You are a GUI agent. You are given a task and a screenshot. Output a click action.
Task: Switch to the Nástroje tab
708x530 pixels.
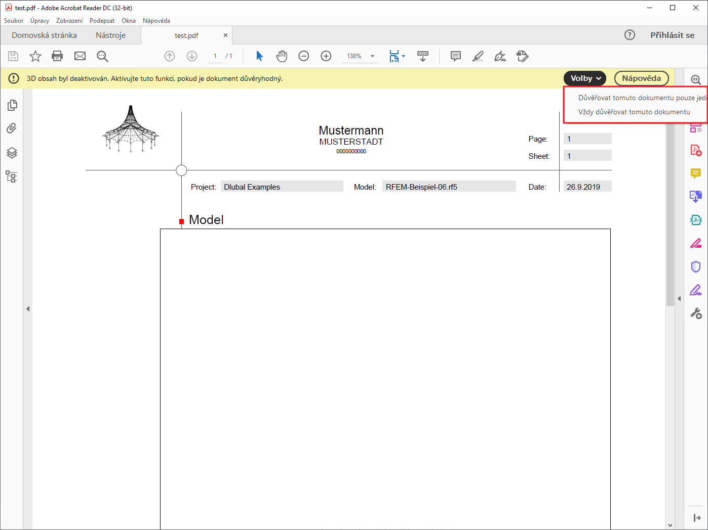(111, 35)
